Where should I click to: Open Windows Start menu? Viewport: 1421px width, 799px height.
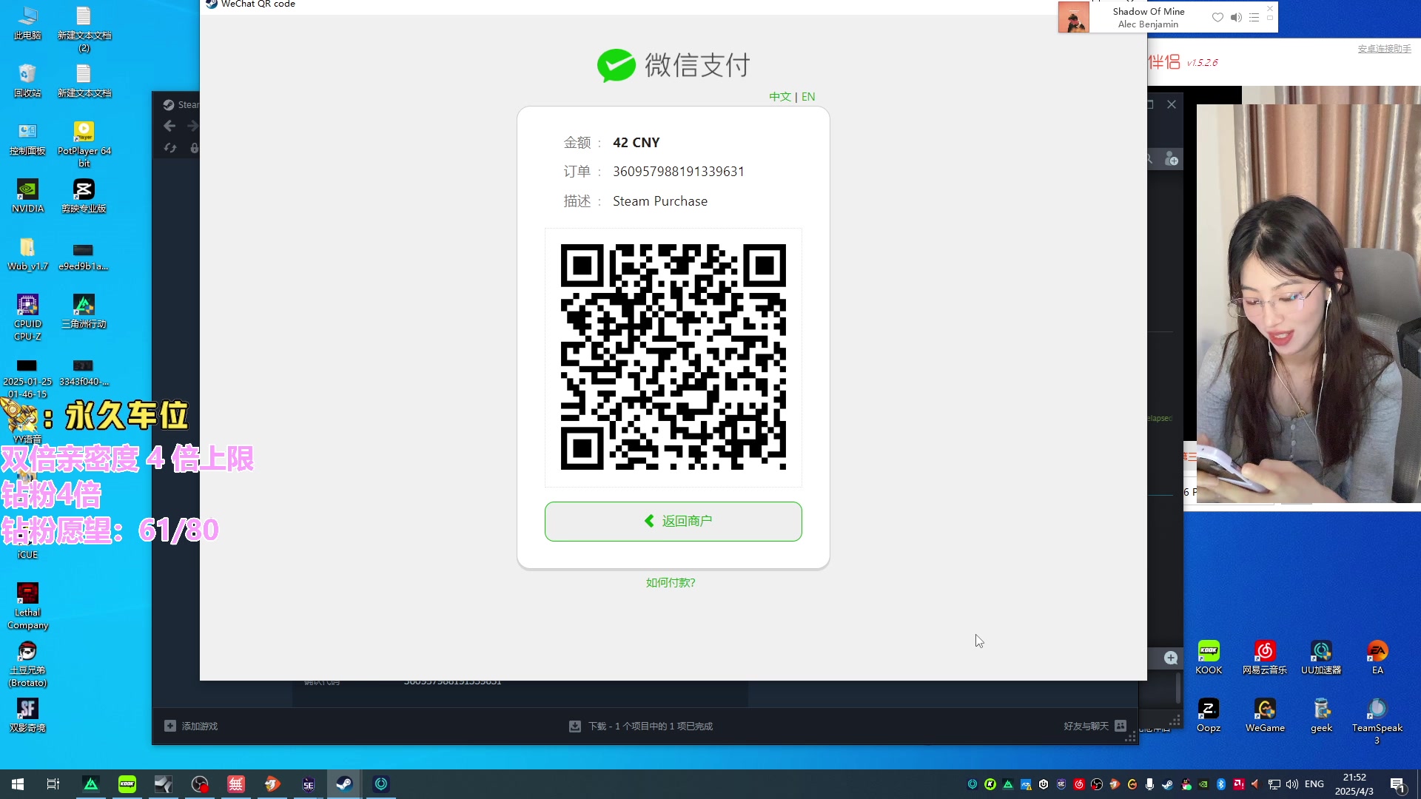(x=18, y=784)
